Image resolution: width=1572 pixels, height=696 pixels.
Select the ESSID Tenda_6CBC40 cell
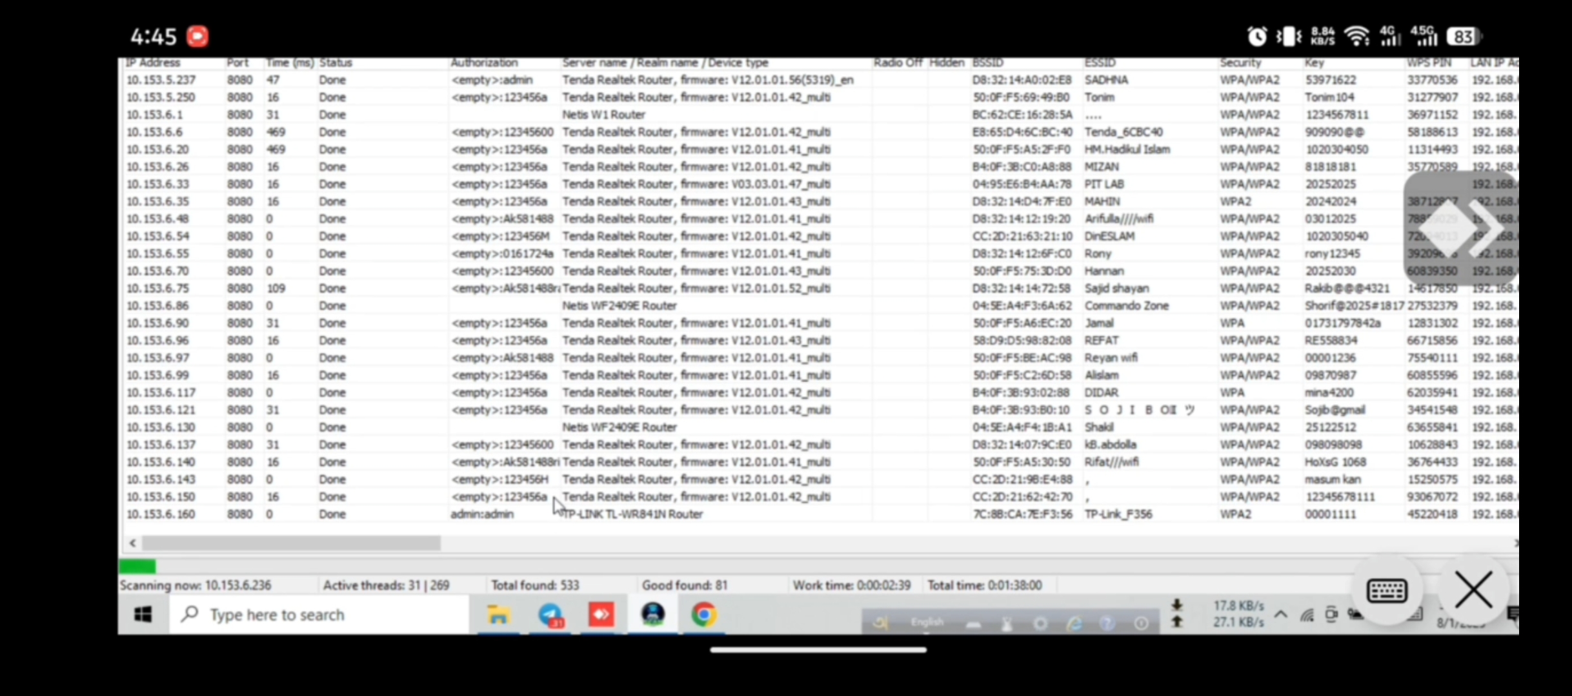(1124, 132)
